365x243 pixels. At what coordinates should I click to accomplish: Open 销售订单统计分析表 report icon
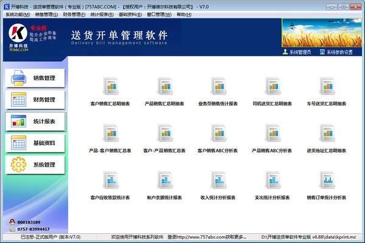click(327, 180)
